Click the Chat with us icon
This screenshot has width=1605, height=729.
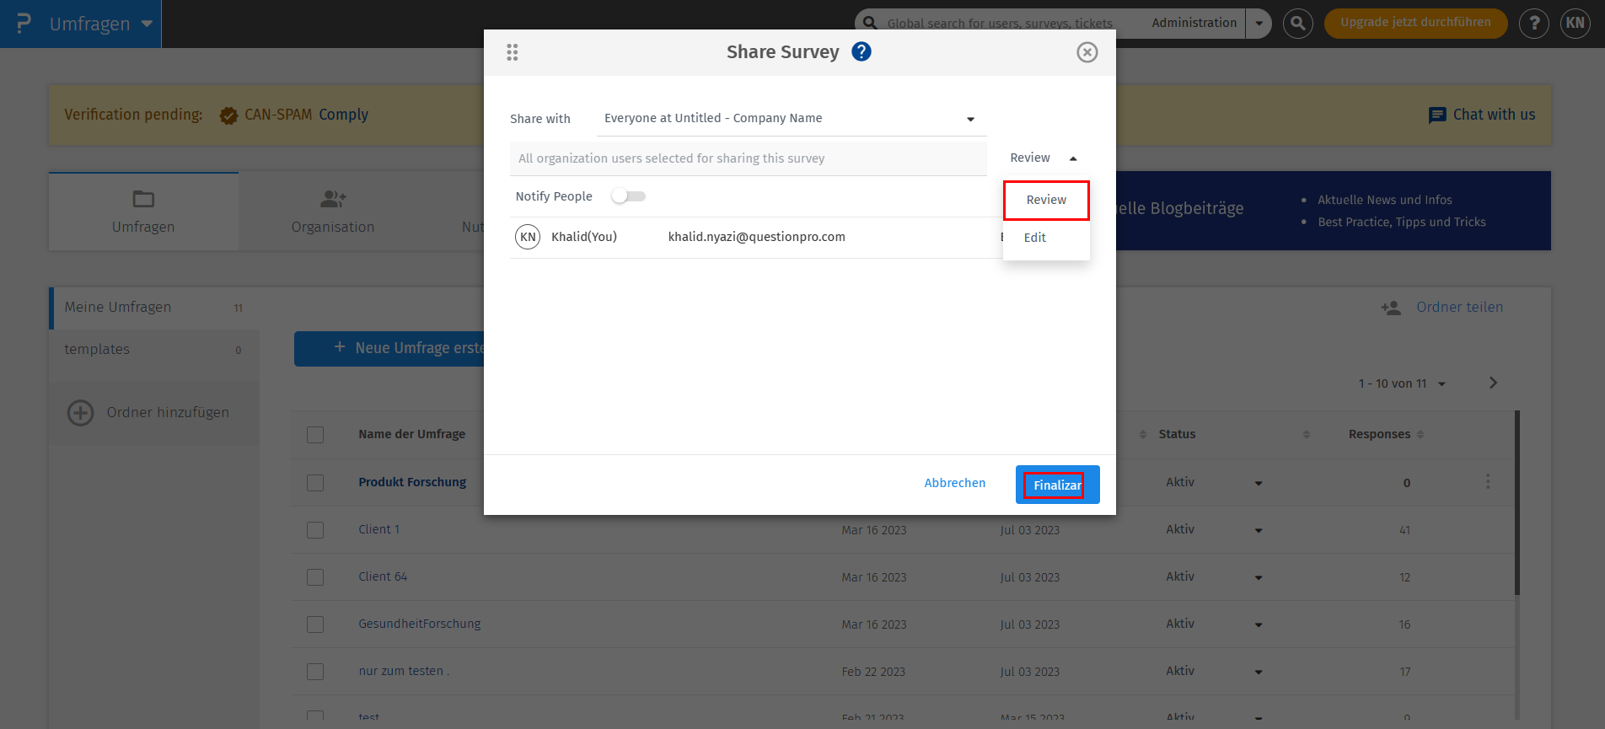click(1437, 115)
